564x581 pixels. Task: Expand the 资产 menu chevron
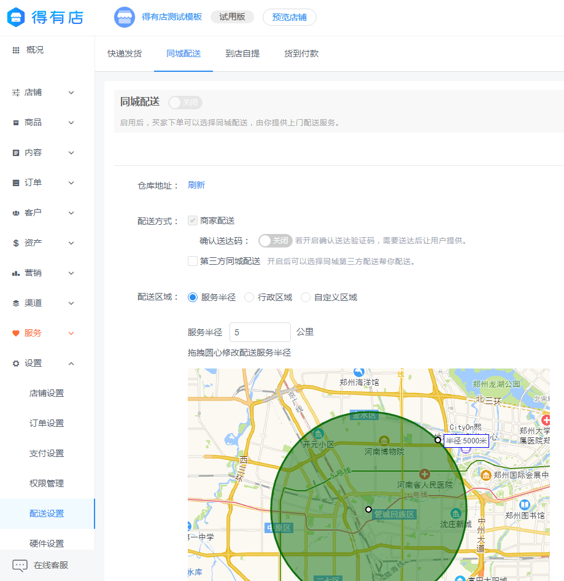click(71, 243)
